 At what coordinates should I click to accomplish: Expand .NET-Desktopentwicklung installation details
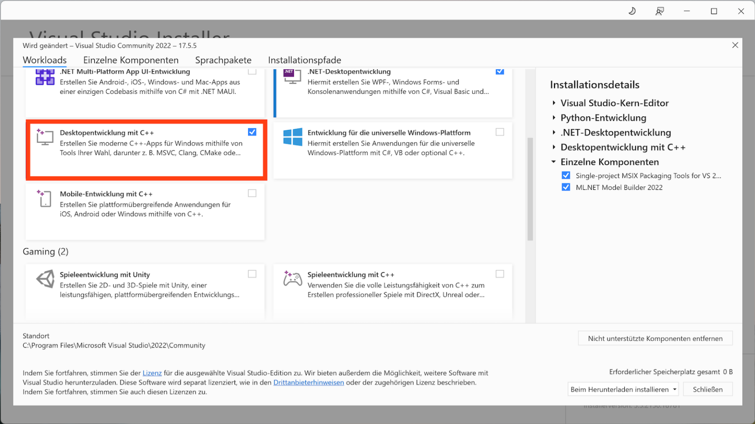pyautogui.click(x=554, y=132)
